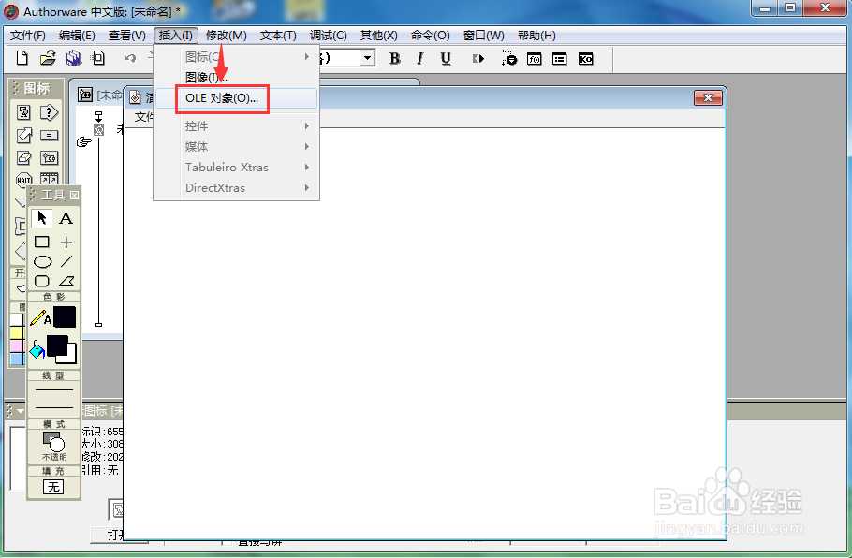Select the Display icon in icon palette
This screenshot has height=558, width=852.
[x=24, y=112]
